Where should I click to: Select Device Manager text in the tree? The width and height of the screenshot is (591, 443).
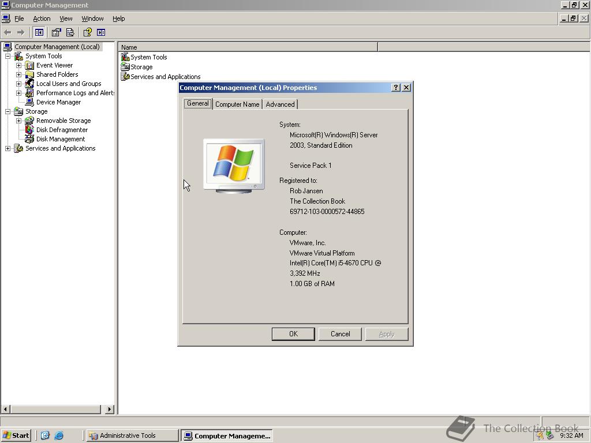coord(58,102)
